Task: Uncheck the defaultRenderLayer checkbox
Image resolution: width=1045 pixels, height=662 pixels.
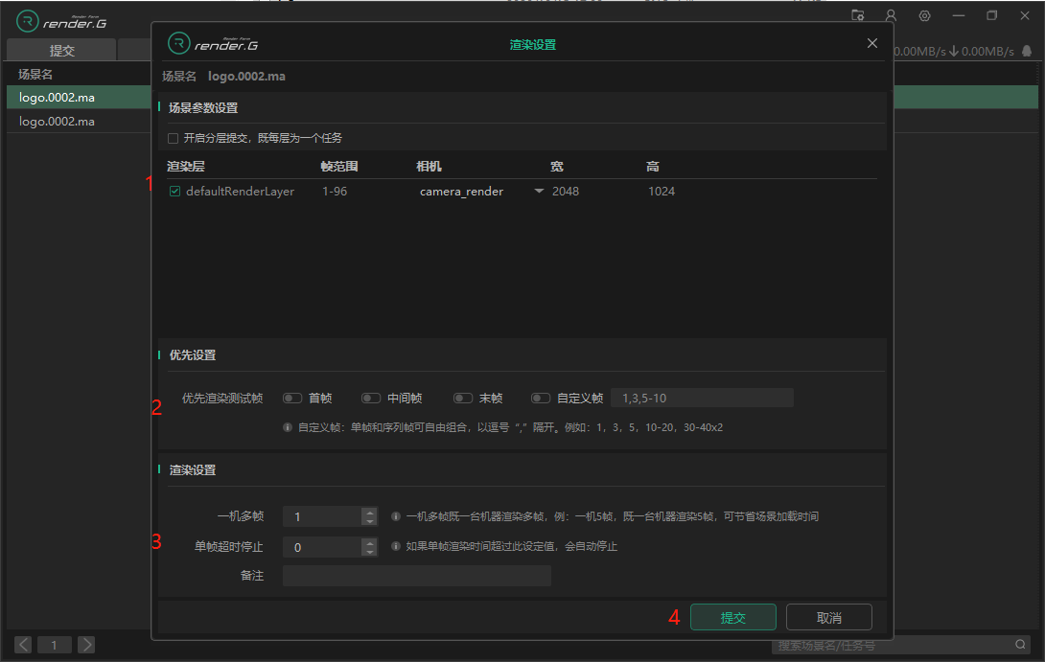Action: 174,192
